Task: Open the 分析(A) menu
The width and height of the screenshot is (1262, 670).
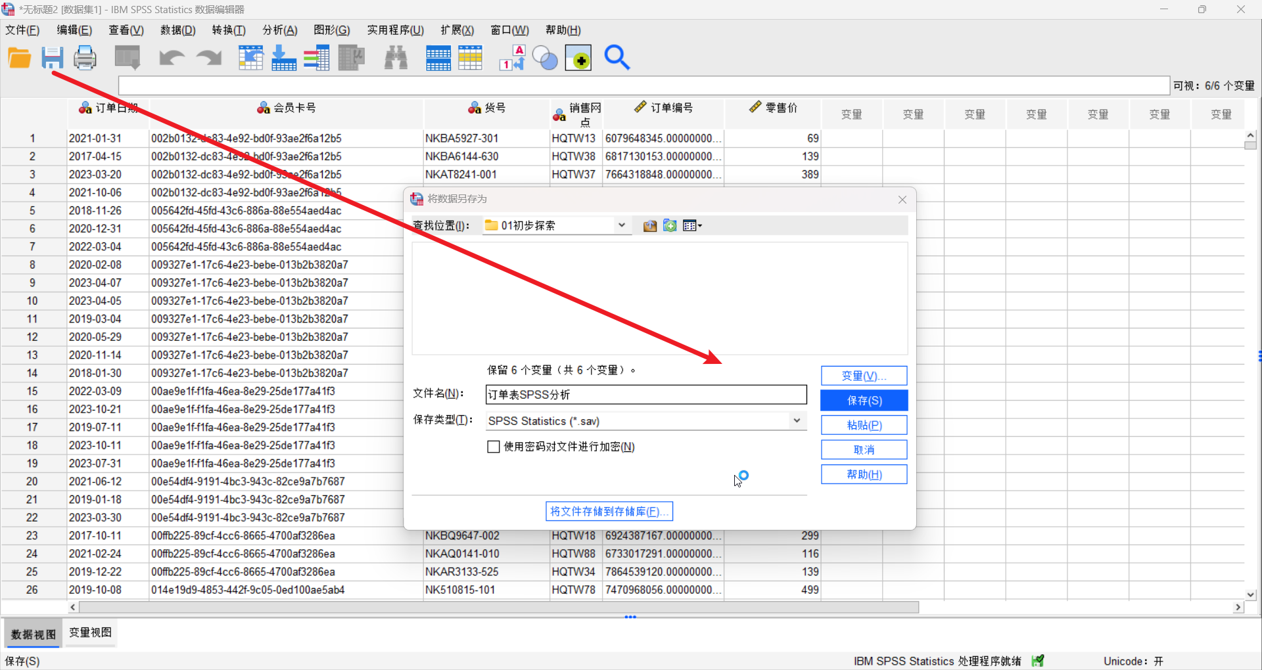Action: coord(280,30)
